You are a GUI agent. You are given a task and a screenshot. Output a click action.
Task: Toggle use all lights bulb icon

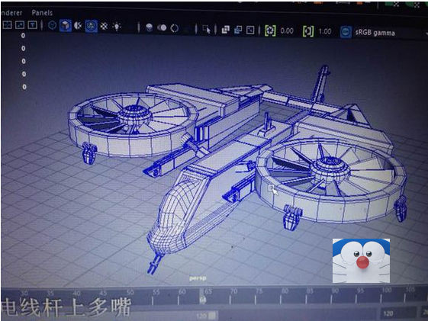[117, 27]
